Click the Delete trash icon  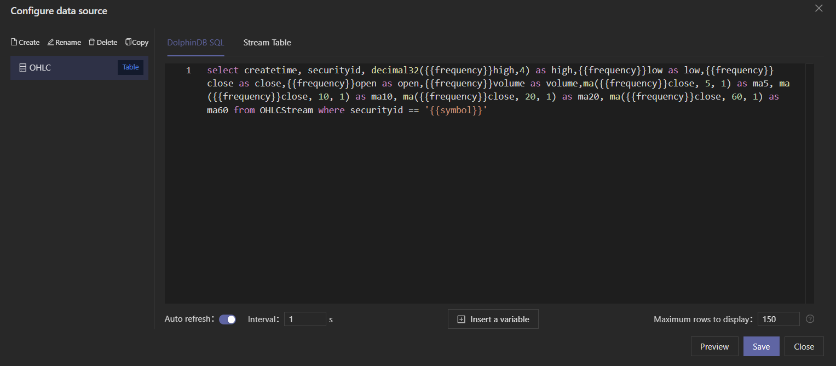pos(91,42)
